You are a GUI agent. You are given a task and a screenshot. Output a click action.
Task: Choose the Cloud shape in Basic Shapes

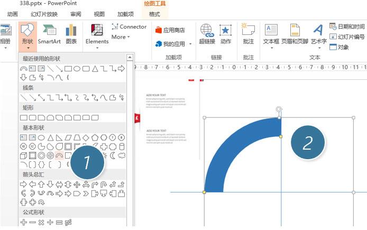[x=122, y=155]
